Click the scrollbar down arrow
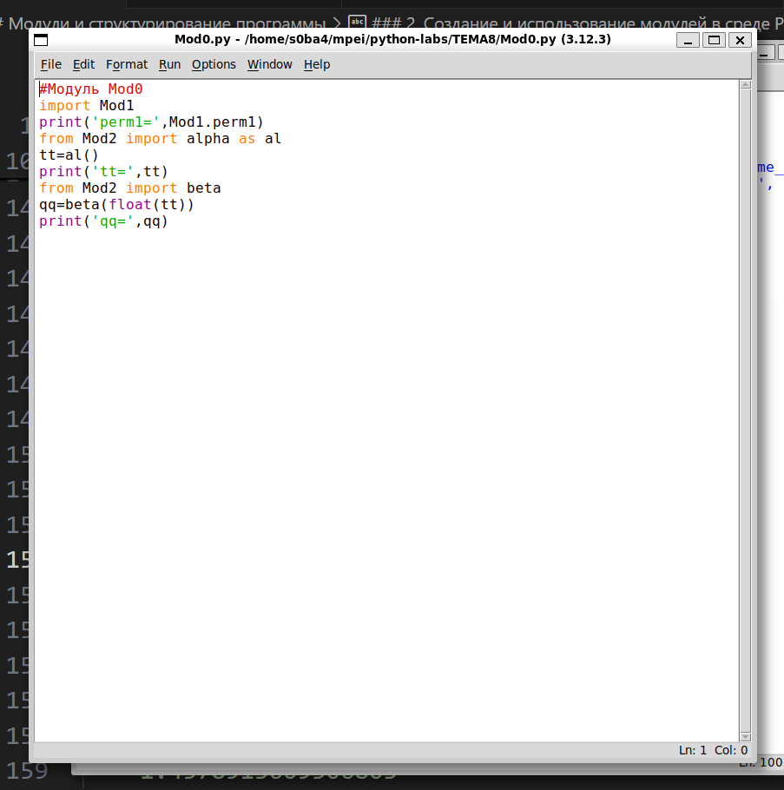This screenshot has width=784, height=790. pyautogui.click(x=745, y=736)
